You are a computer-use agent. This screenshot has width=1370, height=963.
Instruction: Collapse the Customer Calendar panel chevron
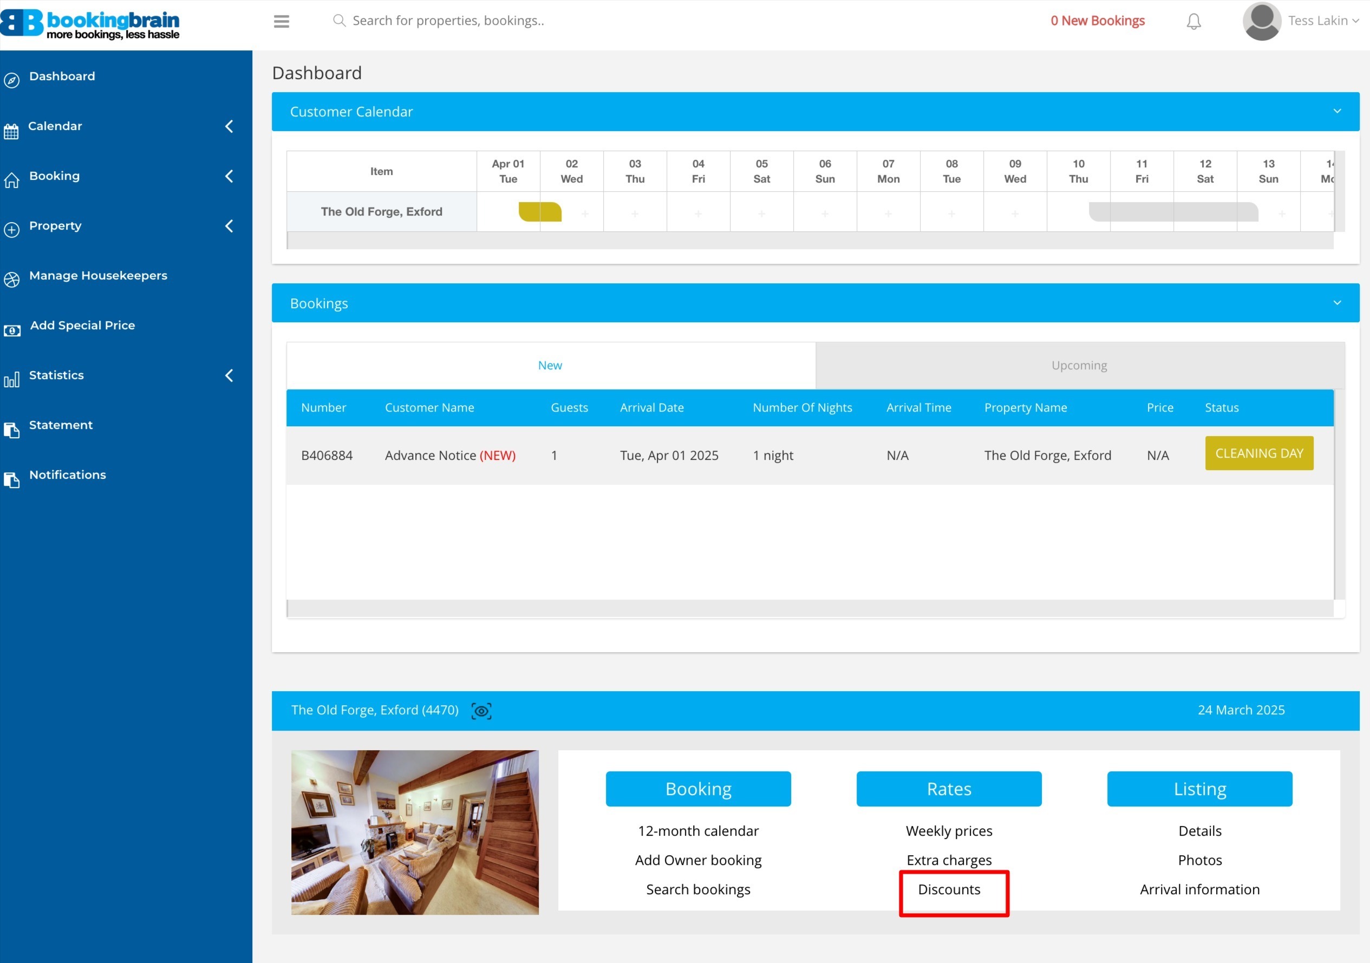click(1336, 112)
